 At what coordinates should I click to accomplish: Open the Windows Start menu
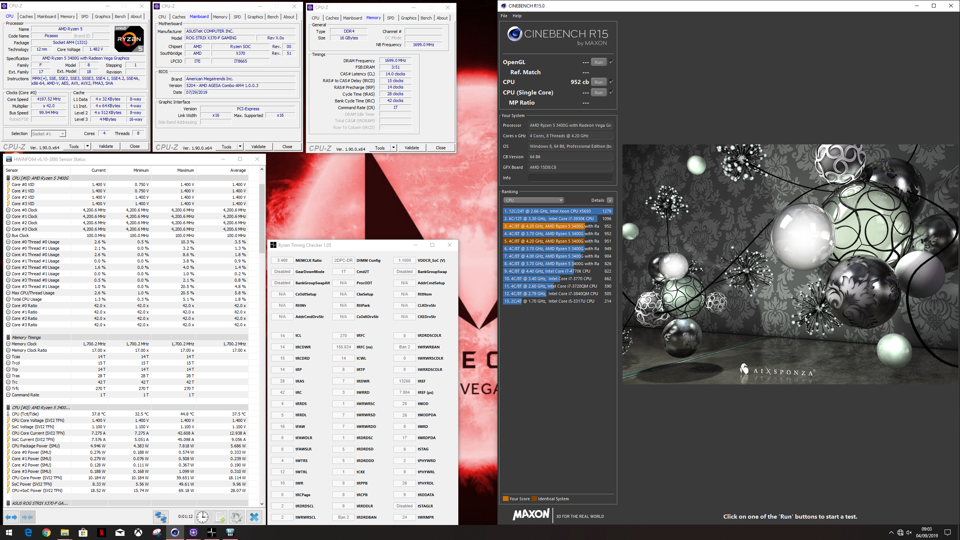(9, 532)
